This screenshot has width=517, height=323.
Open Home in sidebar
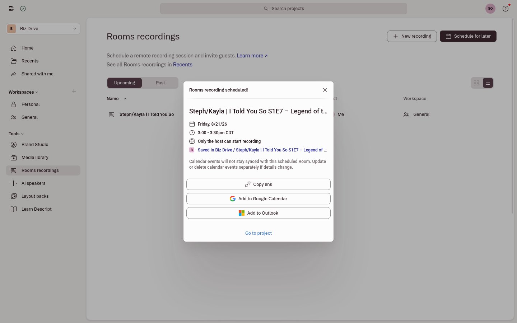(x=43, y=48)
